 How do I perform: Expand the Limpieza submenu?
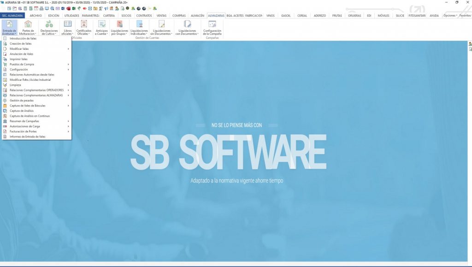37,85
